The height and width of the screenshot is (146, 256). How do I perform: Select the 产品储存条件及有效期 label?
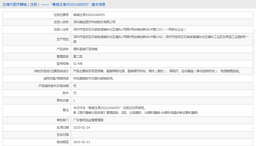tap(54, 86)
